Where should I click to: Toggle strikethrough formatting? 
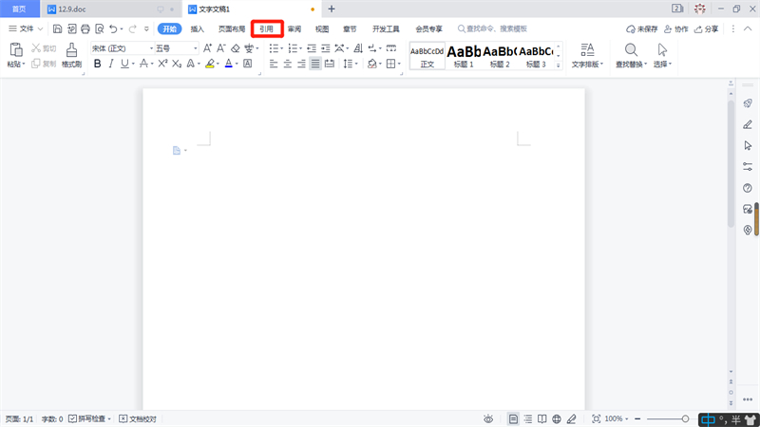point(143,64)
